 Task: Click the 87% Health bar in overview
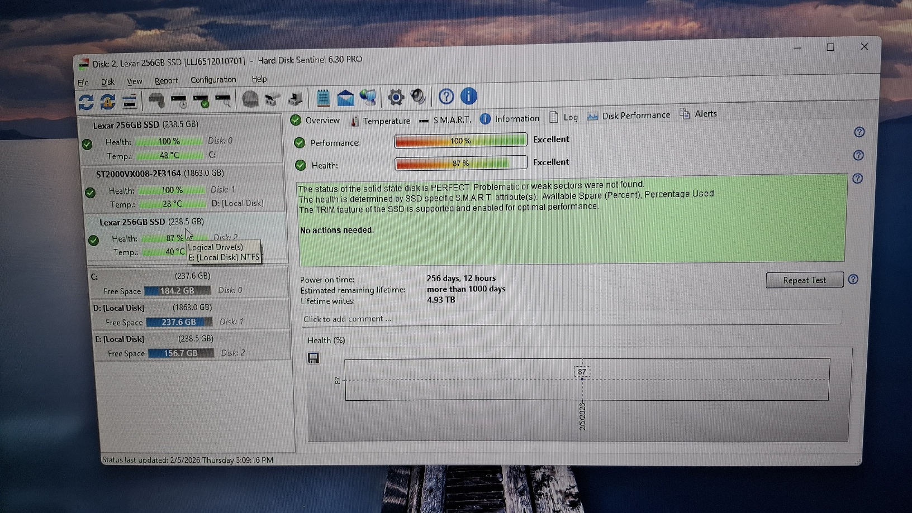460,163
